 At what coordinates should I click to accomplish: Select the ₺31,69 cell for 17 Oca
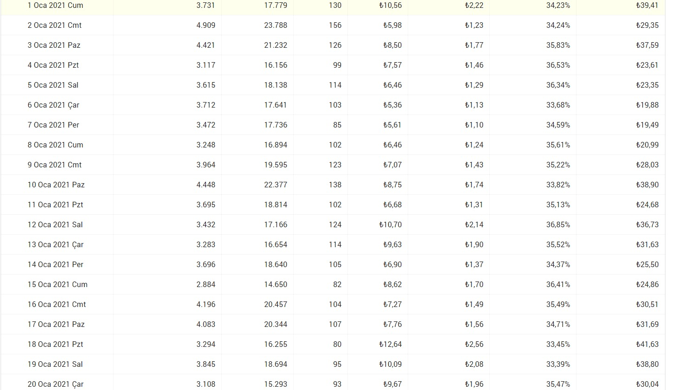pyautogui.click(x=647, y=324)
